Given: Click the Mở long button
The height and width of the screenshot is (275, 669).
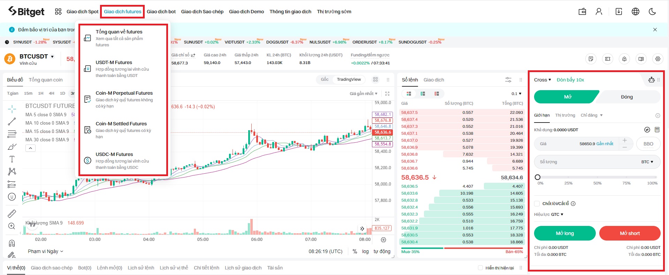Looking at the screenshot, I should pos(565,233).
